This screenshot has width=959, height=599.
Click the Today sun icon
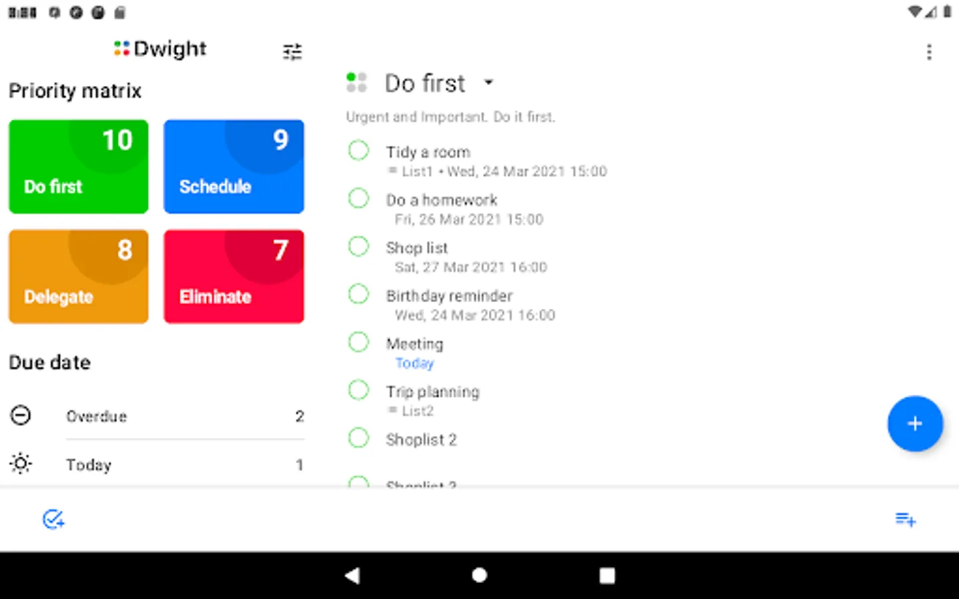click(x=21, y=463)
